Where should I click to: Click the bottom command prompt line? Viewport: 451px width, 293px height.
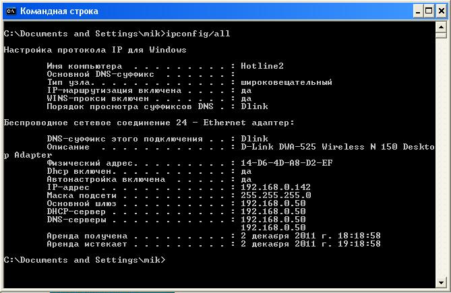(x=84, y=260)
